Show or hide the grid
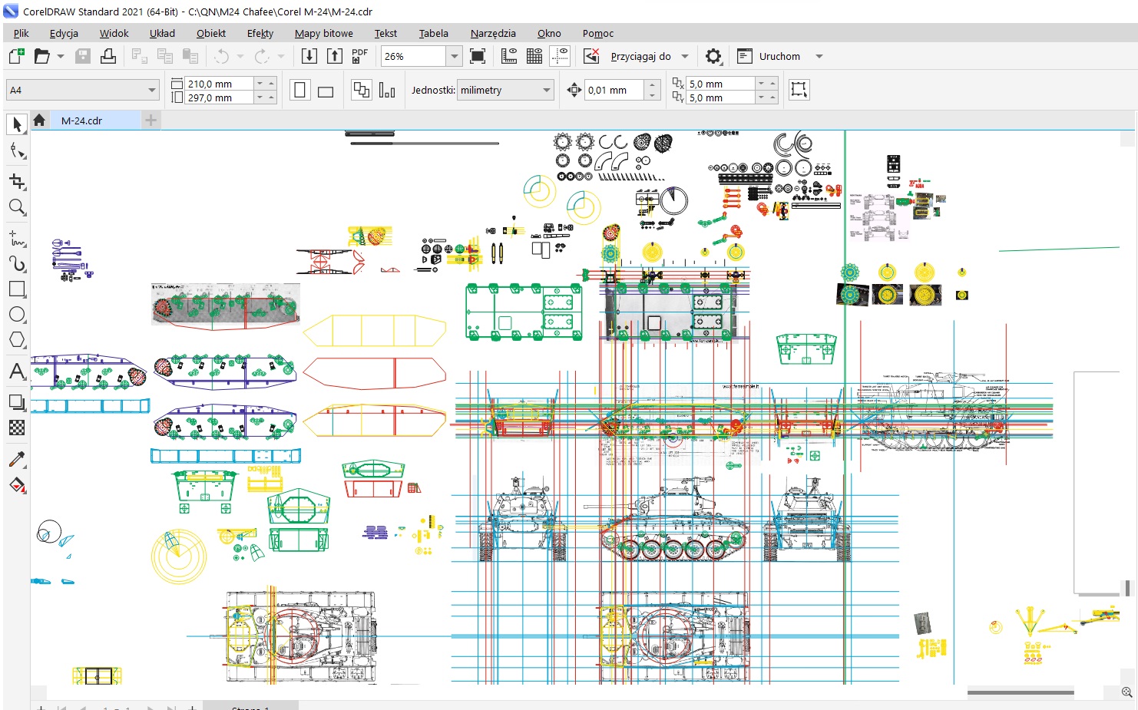1138x710 pixels. tap(534, 56)
